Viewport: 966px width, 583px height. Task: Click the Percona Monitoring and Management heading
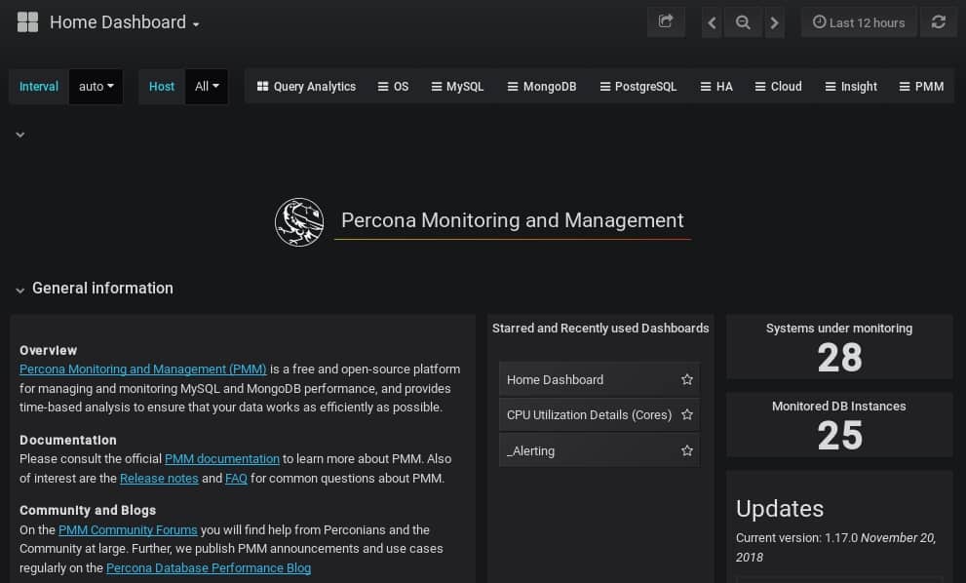coord(513,220)
